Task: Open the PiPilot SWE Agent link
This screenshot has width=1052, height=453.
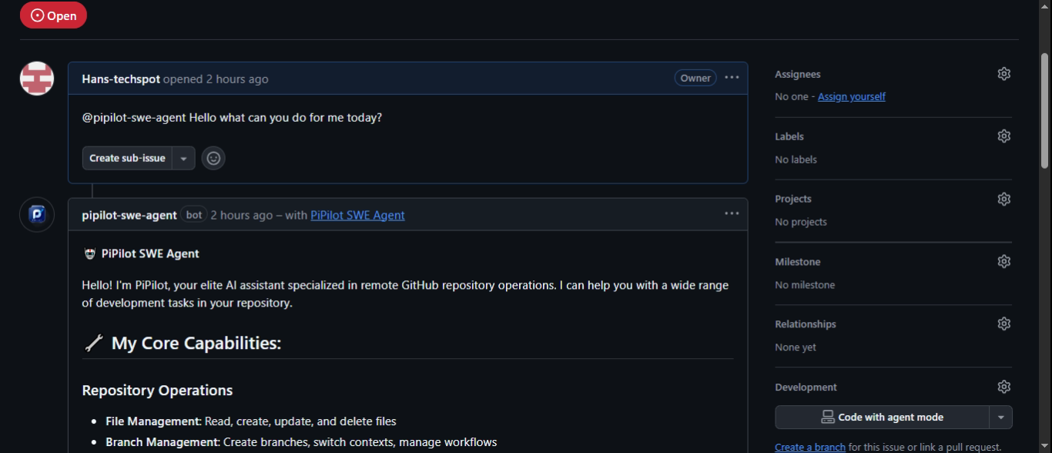Action: (357, 215)
